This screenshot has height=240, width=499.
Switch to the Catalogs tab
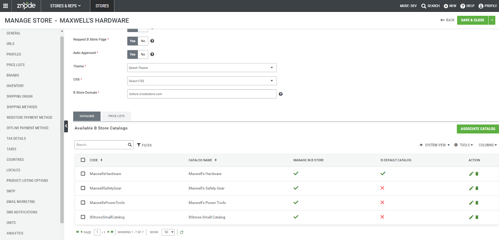coord(87,116)
